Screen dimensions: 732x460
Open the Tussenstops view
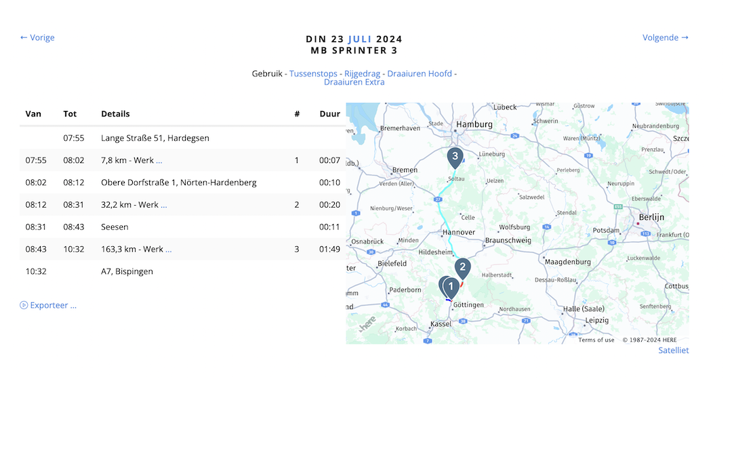pyautogui.click(x=313, y=74)
